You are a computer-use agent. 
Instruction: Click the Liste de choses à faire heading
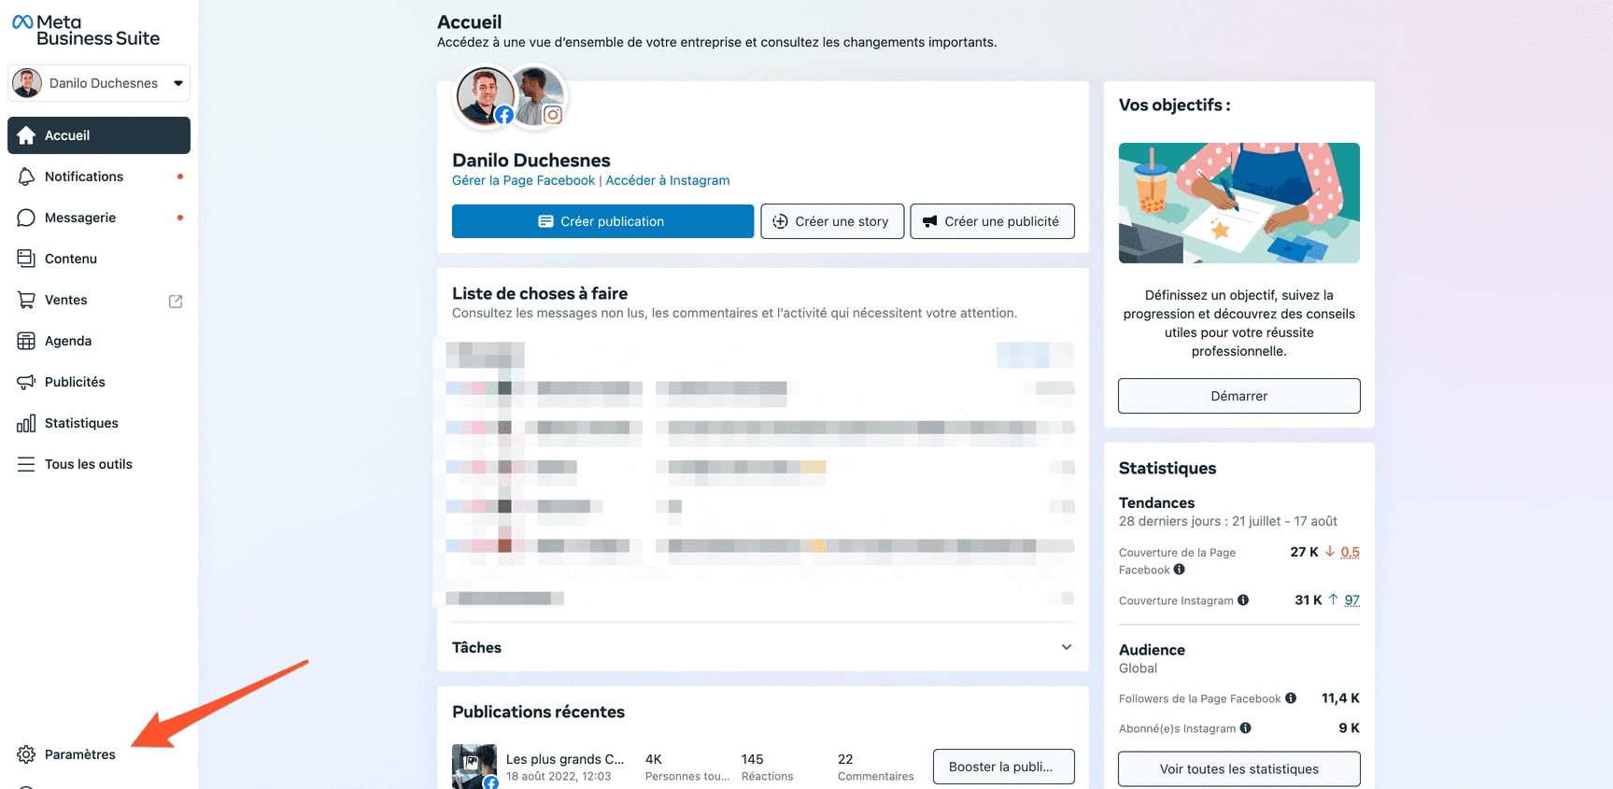pos(540,293)
